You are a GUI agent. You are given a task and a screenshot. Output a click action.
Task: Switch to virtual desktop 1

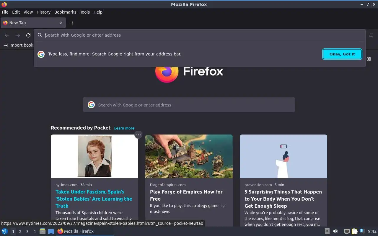coord(13,232)
